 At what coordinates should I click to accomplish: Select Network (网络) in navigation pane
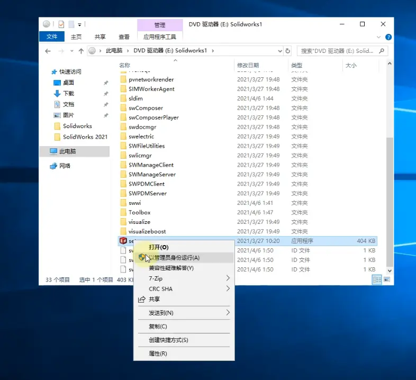65,166
